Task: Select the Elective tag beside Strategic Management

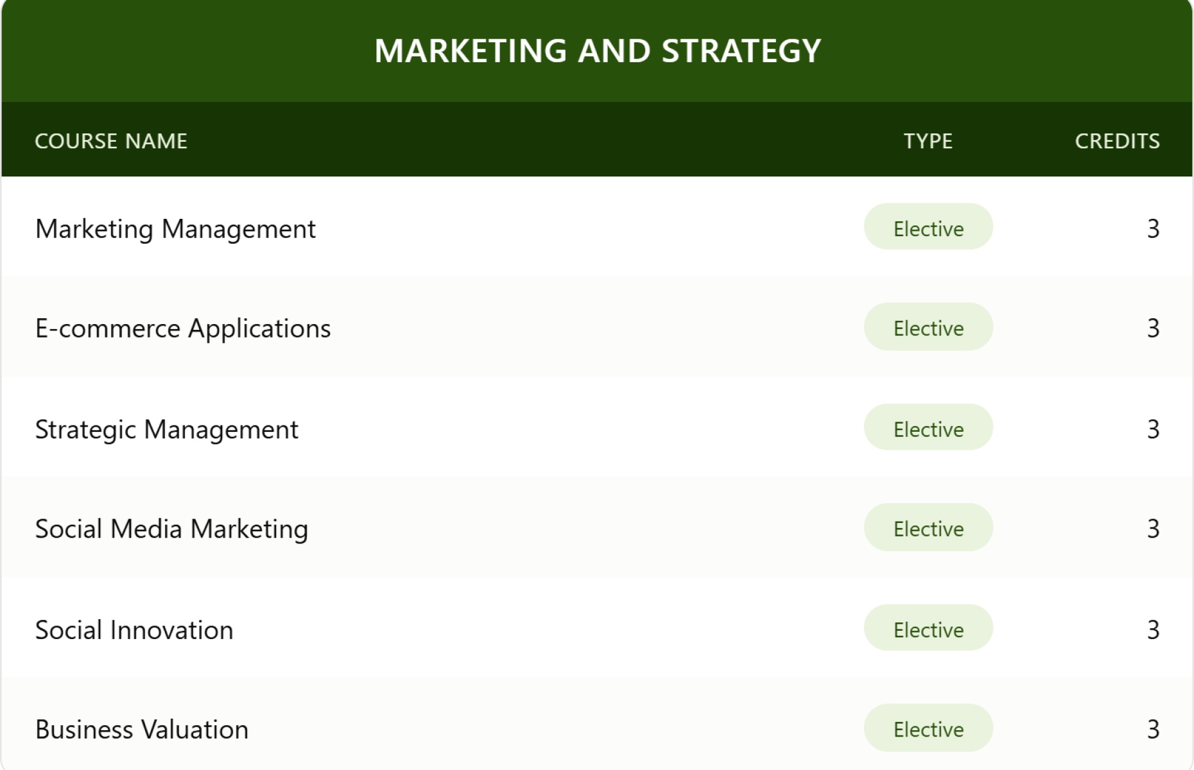Action: click(x=928, y=427)
